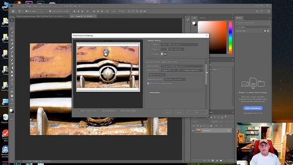This screenshot has height=165, width=293.
Task: Click the Done button in the dialog
Action: [x=179, y=112]
